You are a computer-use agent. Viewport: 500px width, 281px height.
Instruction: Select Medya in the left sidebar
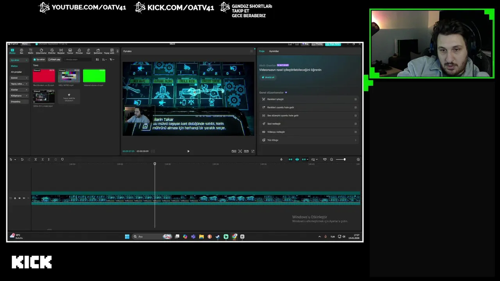[14, 66]
